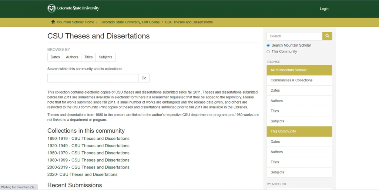379x190 pixels.
Task: Open 1920-1949 - CSU Theses and Dissertations
Action: [x=88, y=146]
